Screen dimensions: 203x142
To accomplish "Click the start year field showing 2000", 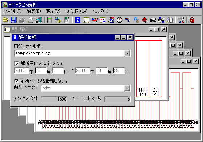I will [x=22, y=70].
